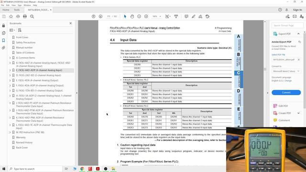Click the scrolling mode icon
Image resolution: width=306 pixels, height=172 pixels.
[x=176, y=17]
